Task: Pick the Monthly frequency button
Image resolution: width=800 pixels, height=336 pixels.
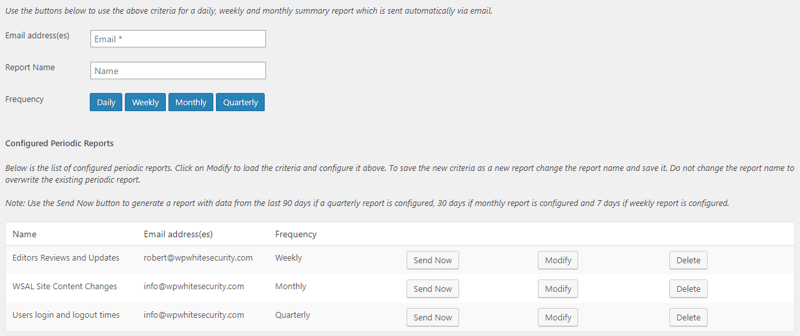Action: pos(191,102)
